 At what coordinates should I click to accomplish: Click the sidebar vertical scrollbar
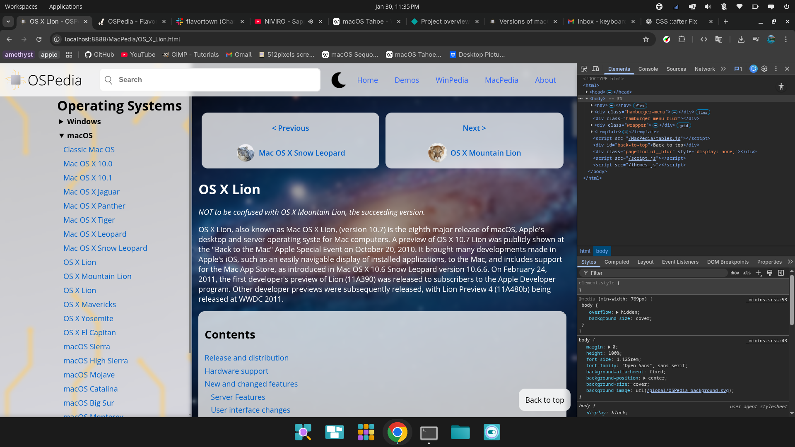pyautogui.click(x=190, y=223)
